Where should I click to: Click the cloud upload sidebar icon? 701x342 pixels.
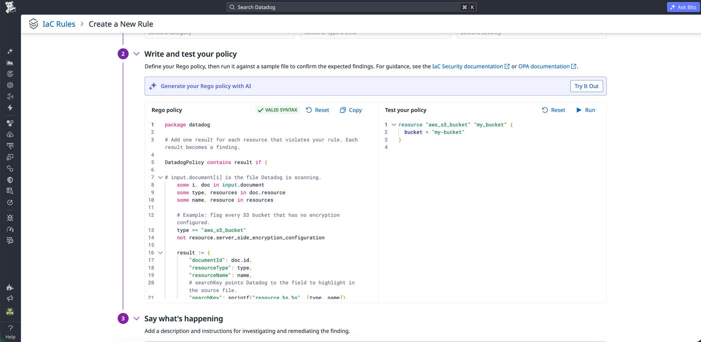(10, 134)
